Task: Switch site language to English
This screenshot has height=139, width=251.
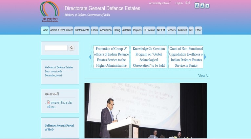Action: [x=179, y=3]
